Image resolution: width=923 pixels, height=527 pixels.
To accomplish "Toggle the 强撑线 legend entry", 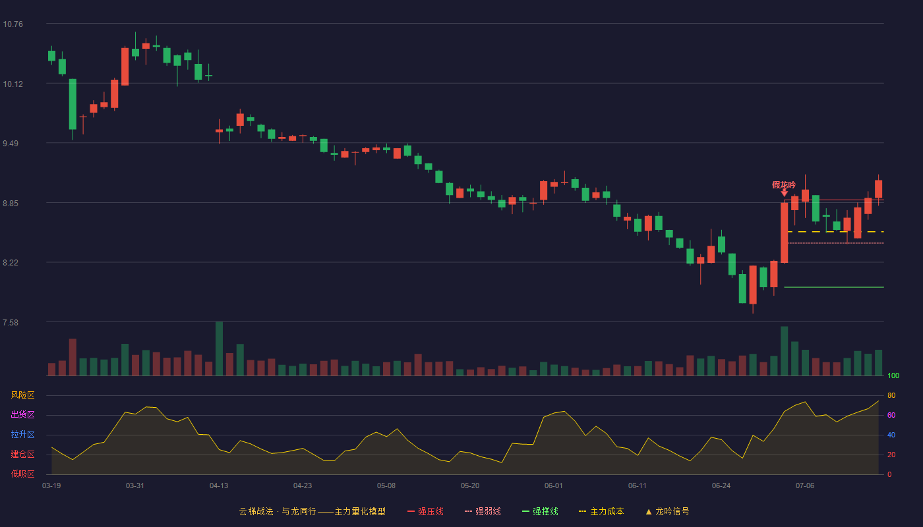I will (x=540, y=511).
